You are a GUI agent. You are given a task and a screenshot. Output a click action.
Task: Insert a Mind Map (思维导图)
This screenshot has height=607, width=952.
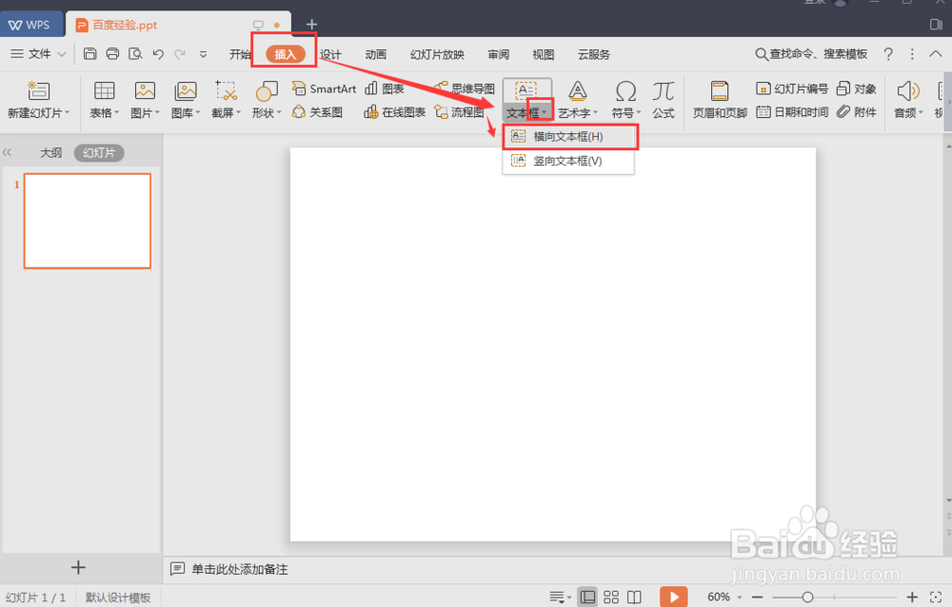coord(464,88)
